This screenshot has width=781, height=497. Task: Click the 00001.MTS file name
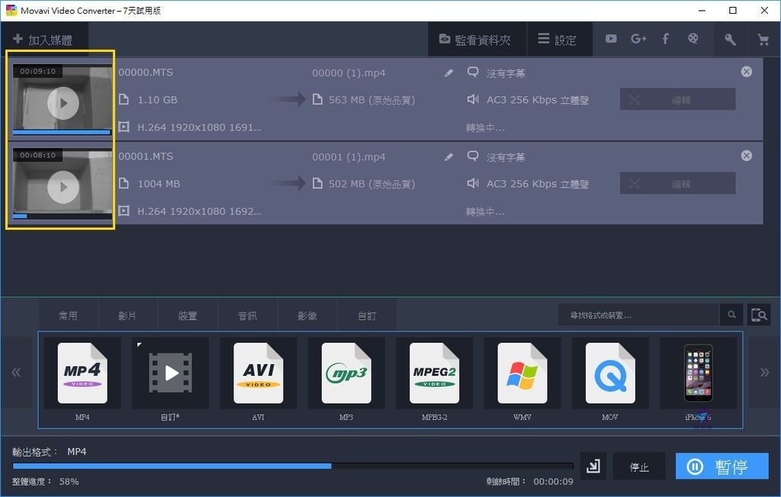tap(146, 157)
